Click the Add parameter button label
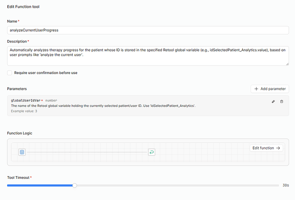Viewport: 295px width, 200px height. click(273, 89)
